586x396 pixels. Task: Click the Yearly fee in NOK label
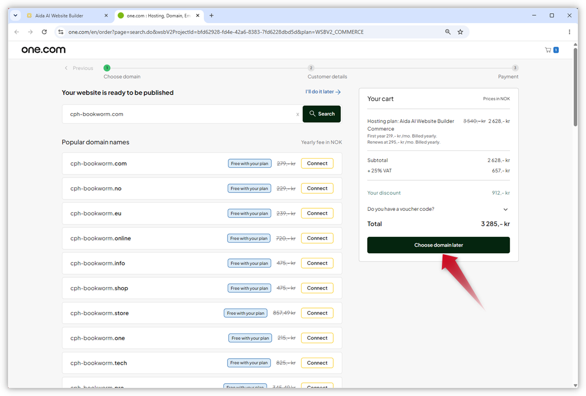click(321, 142)
